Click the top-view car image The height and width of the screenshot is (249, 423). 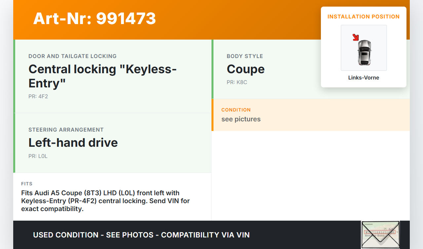click(364, 52)
